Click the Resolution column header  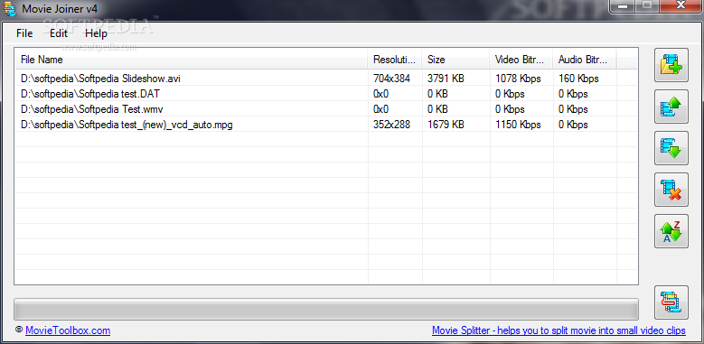coord(395,60)
